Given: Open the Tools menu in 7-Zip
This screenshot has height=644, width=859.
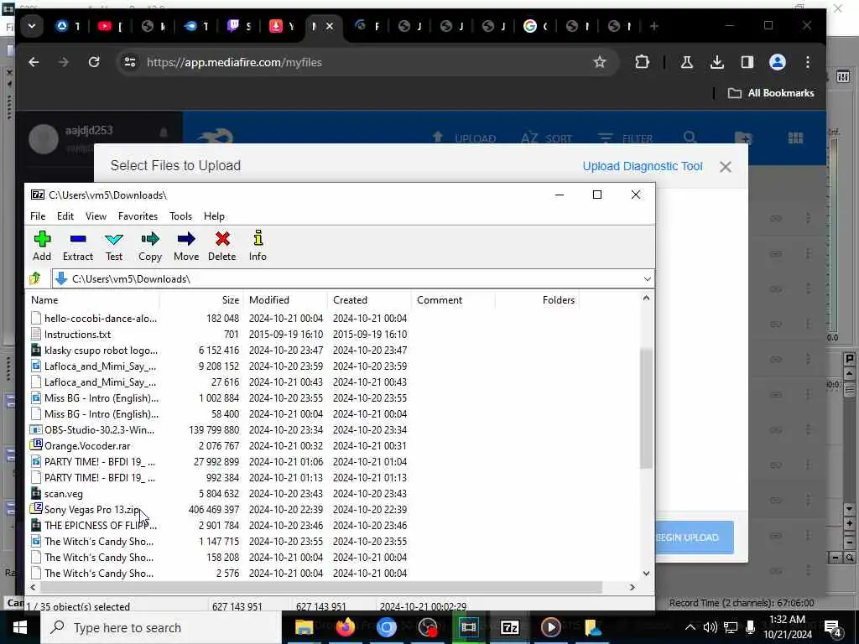Looking at the screenshot, I should coord(181,216).
